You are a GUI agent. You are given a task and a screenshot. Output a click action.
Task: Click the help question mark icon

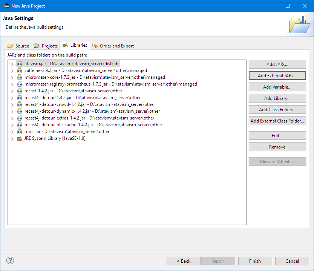[10, 261]
